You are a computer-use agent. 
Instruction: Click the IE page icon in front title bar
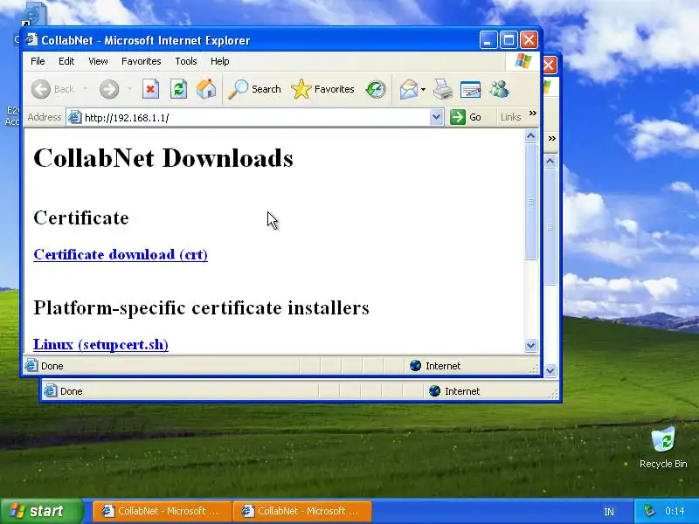click(31, 39)
